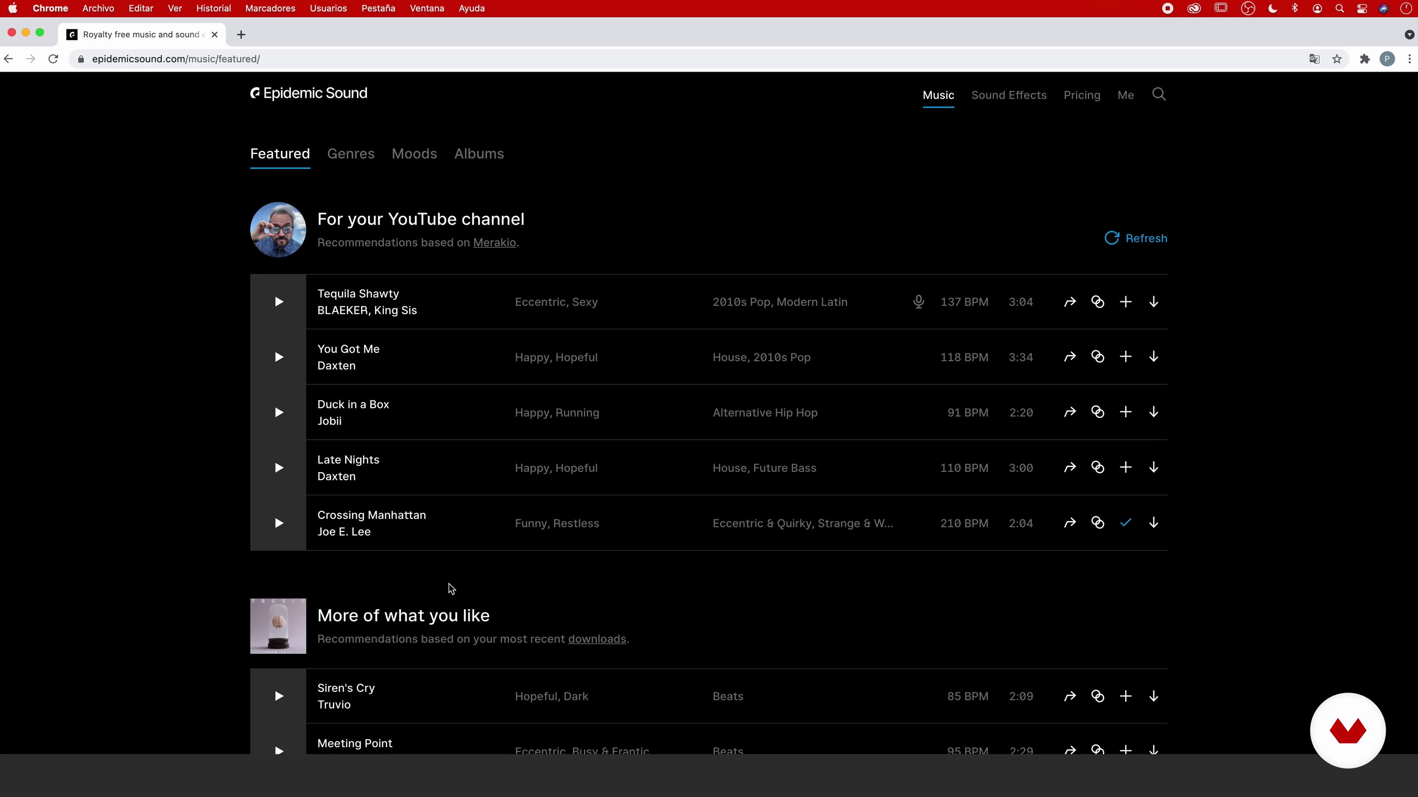The width and height of the screenshot is (1418, 797).
Task: Add Siren's Cry to a playlist
Action: (1126, 696)
